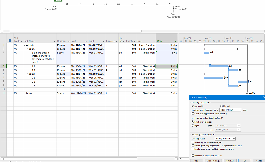Collapse the Job 2 summary task

pyautogui.click(x=27, y=74)
